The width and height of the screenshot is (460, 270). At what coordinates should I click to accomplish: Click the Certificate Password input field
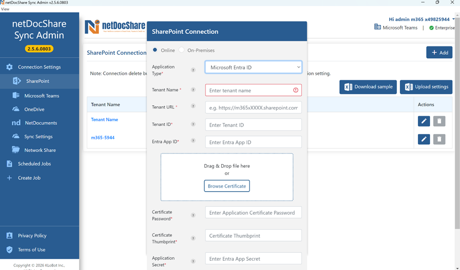click(x=253, y=213)
